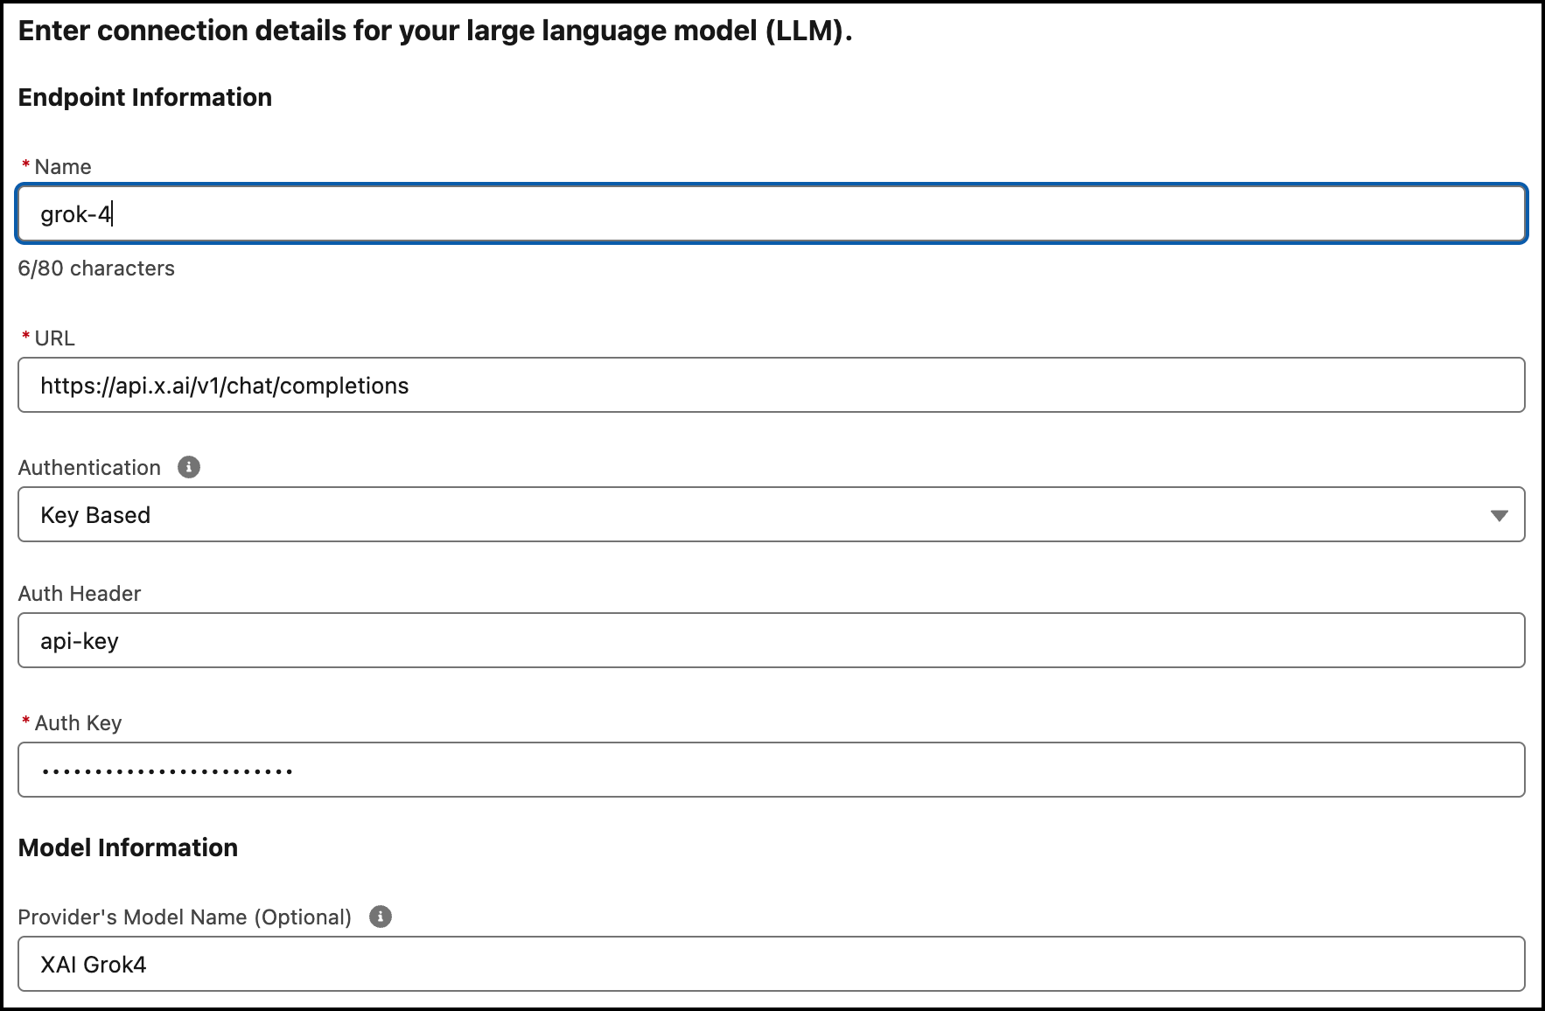The width and height of the screenshot is (1545, 1011).
Task: Open the Authentication dropdown showing Key Based
Action: click(772, 514)
